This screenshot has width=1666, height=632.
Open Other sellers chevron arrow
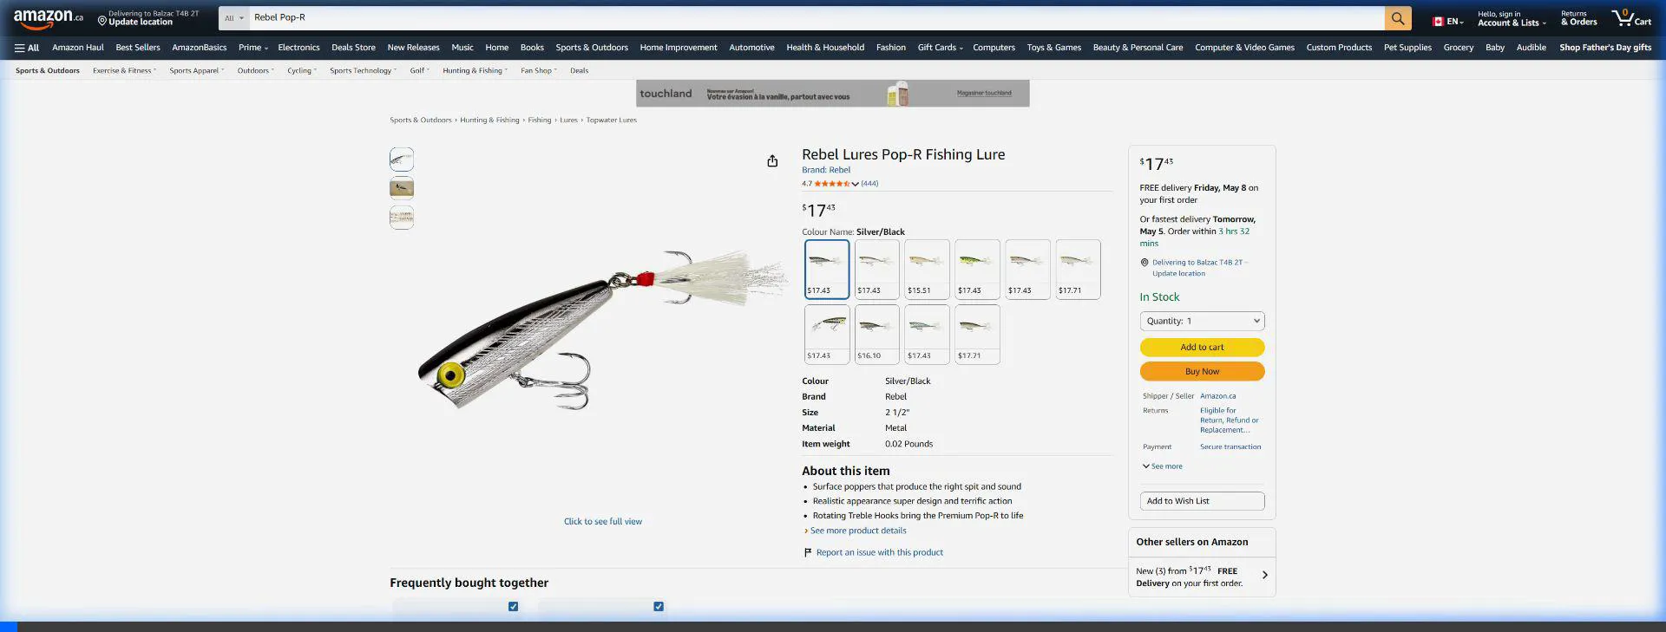click(1264, 575)
